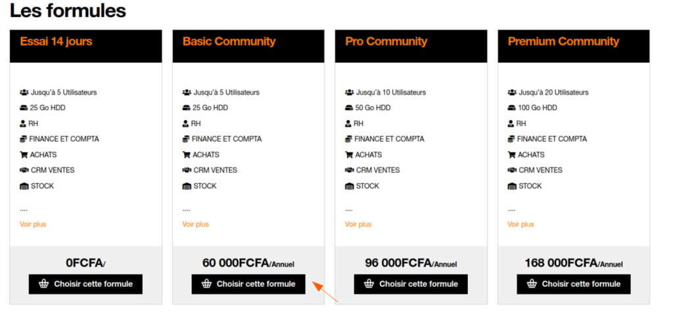Click the Premium Community card header

[573, 47]
